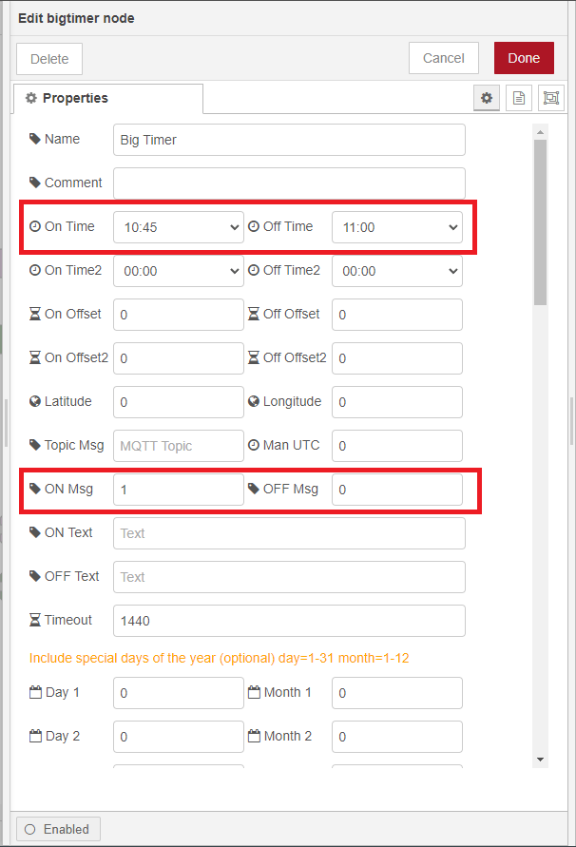
Task: Select the Off Time2 combo box
Action: click(396, 270)
